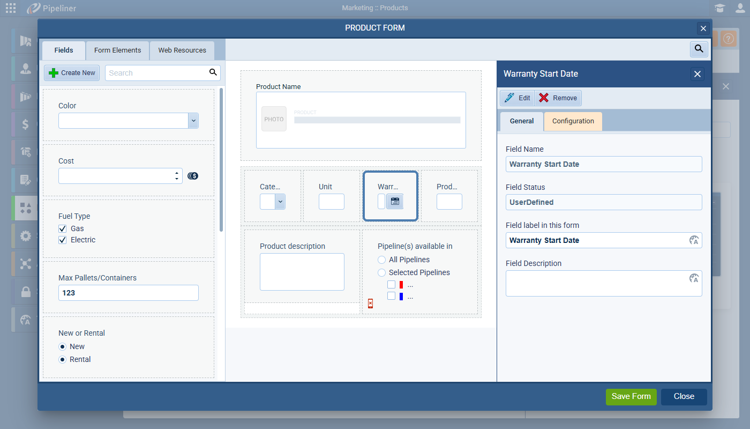The width and height of the screenshot is (750, 429).
Task: Open the Configuration tab
Action: click(573, 121)
